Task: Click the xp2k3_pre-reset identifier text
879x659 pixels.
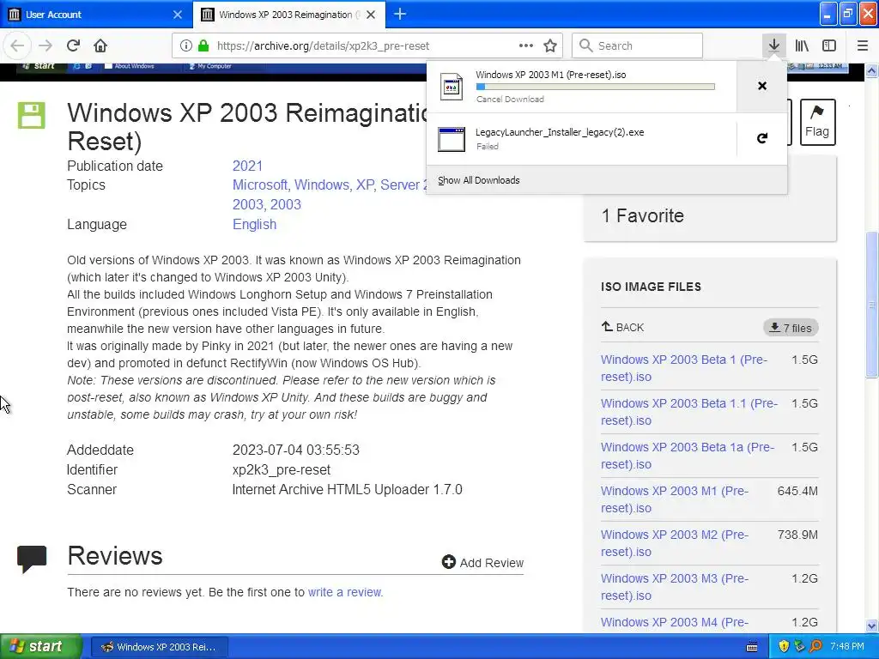Action: click(x=282, y=469)
